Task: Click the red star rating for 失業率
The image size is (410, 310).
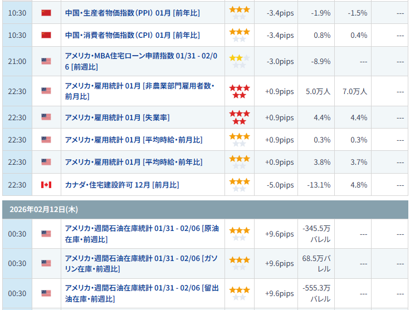Action: click(x=240, y=117)
